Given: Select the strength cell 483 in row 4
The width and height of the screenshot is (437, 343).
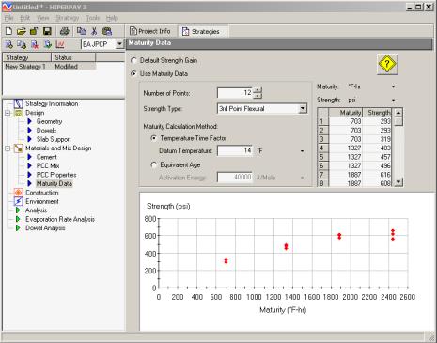Looking at the screenshot, I should [377, 148].
